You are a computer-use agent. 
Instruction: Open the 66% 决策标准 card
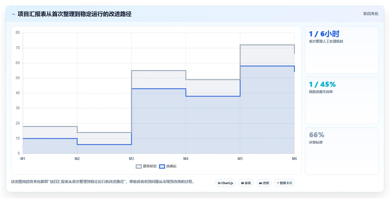coord(342,151)
